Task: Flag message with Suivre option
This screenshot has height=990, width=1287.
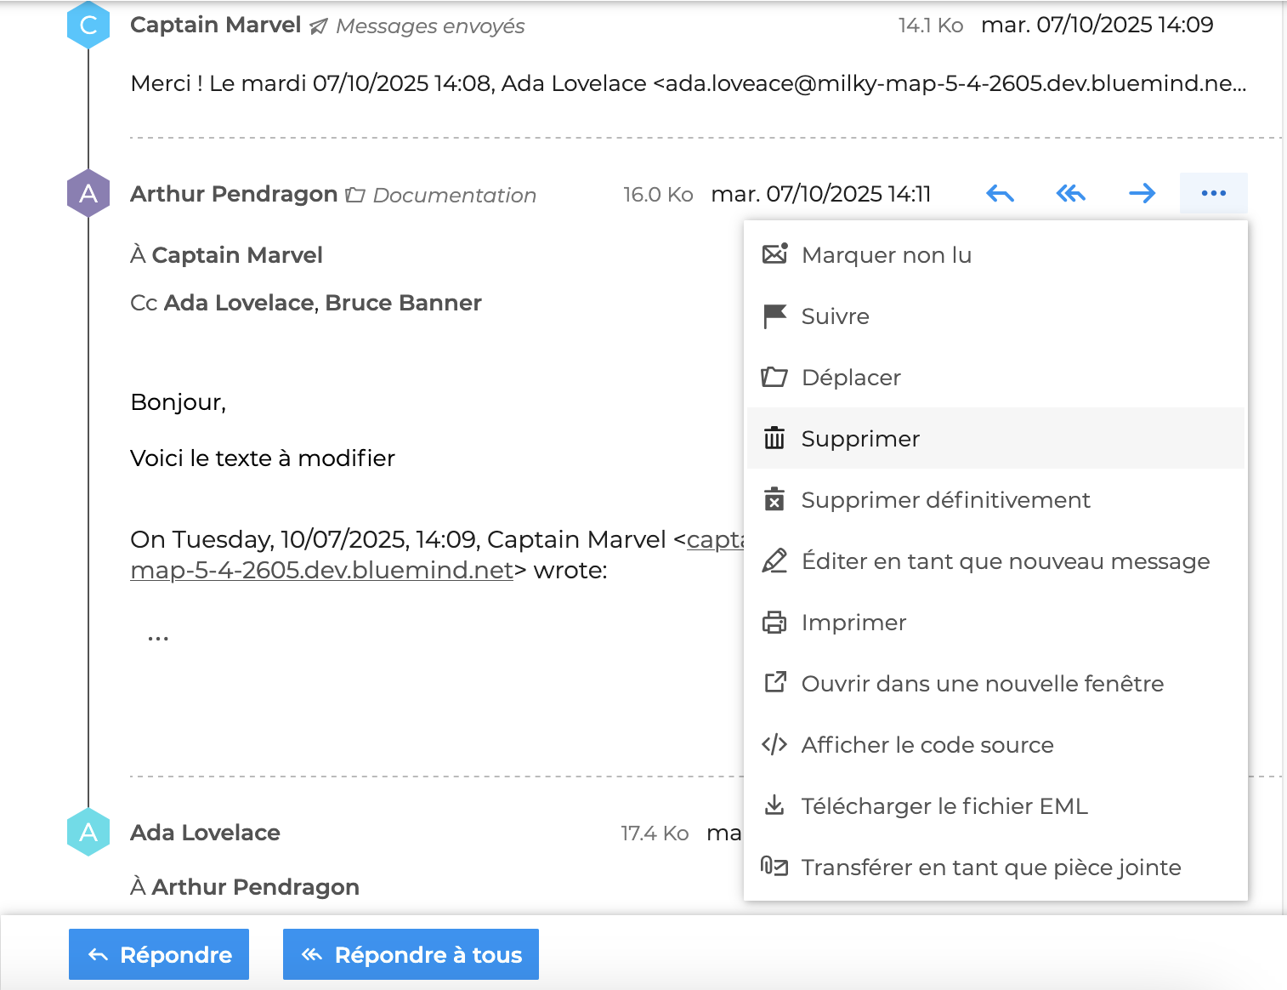Action: pos(835,316)
